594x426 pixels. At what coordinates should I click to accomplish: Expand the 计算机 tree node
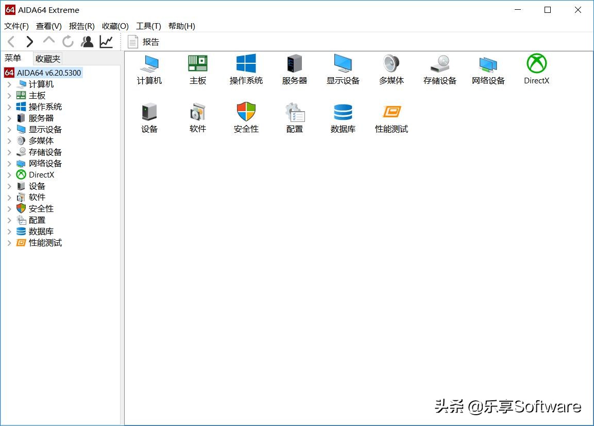tap(9, 84)
